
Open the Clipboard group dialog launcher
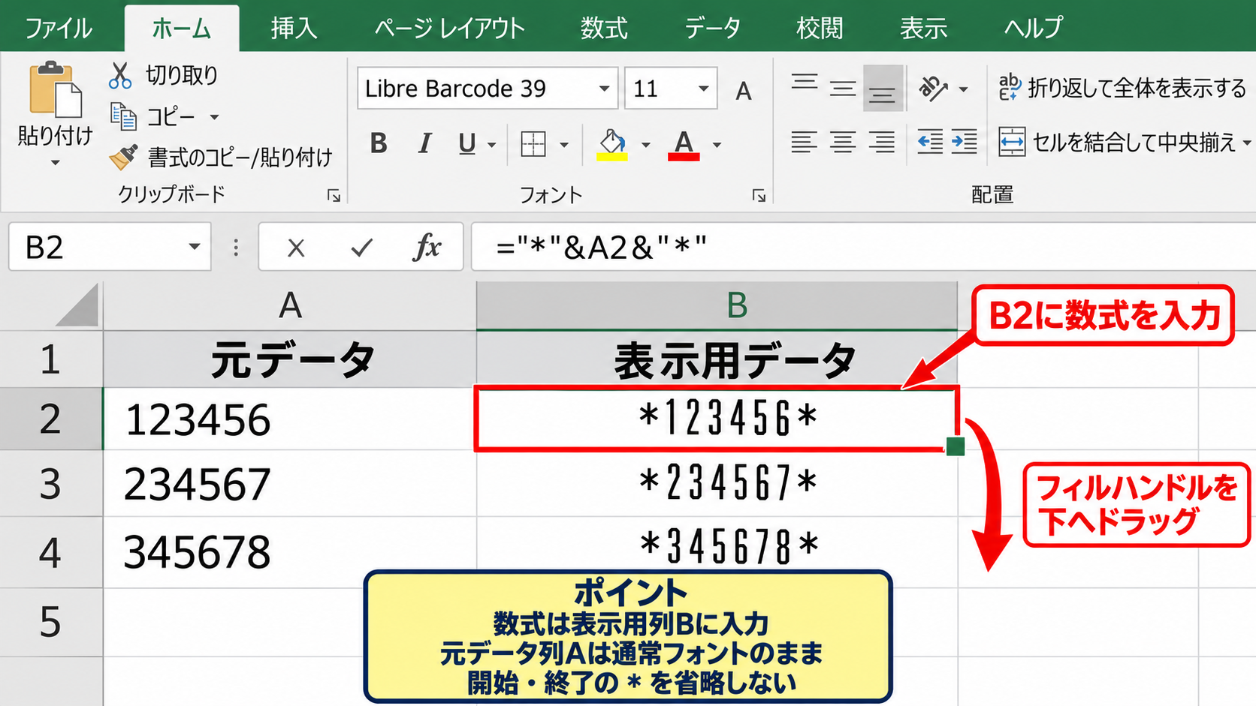[334, 196]
